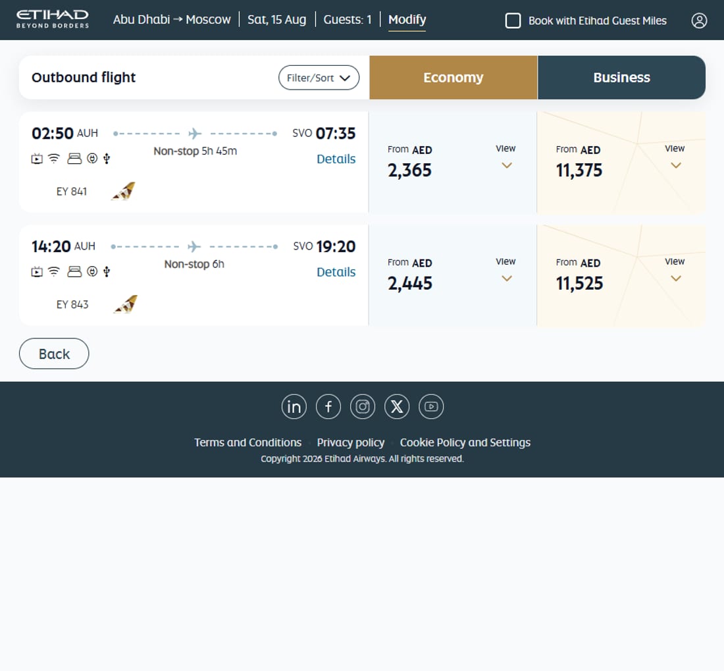Click the Etihad tail logo for EY 841
Viewport: 724px width, 671px height.
(x=123, y=191)
